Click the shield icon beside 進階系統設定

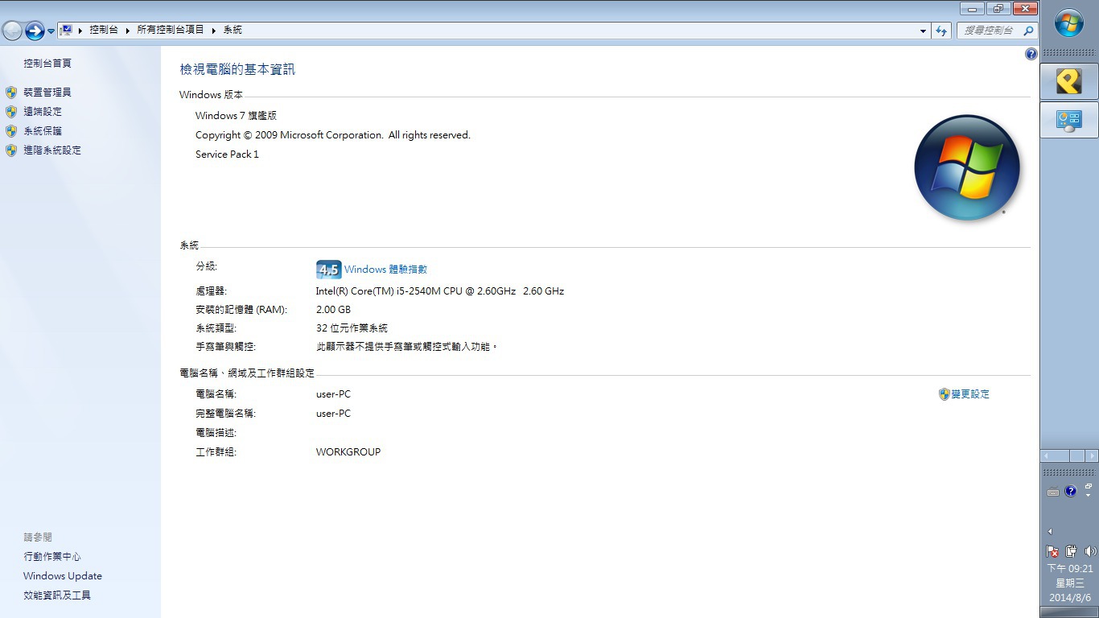point(11,150)
